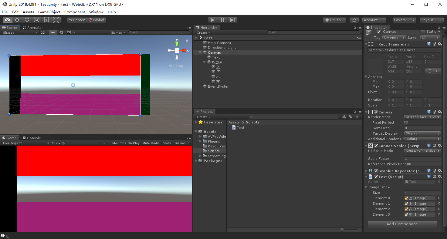Select the Rect tool

[x=46, y=20]
